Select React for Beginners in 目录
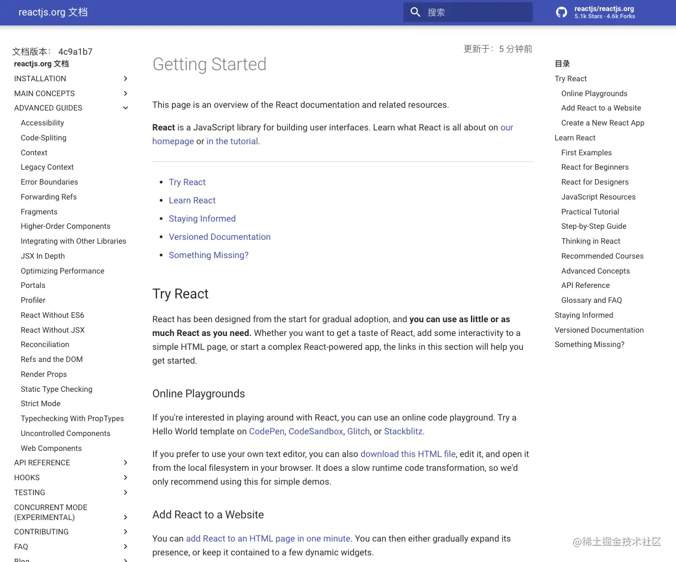676x562 pixels. pyautogui.click(x=595, y=167)
